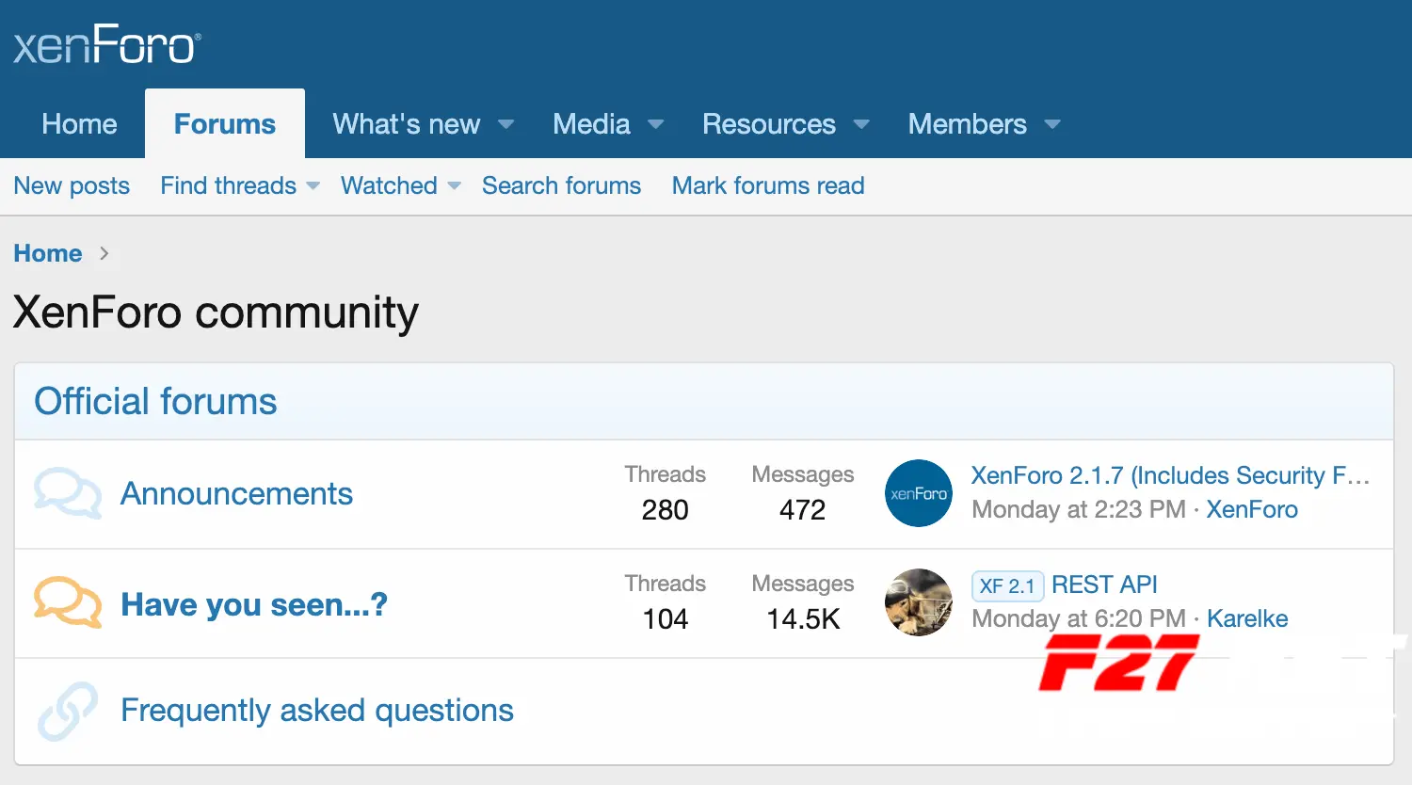Click the Monday at 2:23 PM timestamp
The image size is (1412, 785).
click(x=1079, y=509)
